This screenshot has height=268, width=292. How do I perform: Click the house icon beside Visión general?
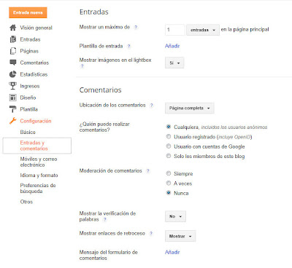[x=13, y=28]
